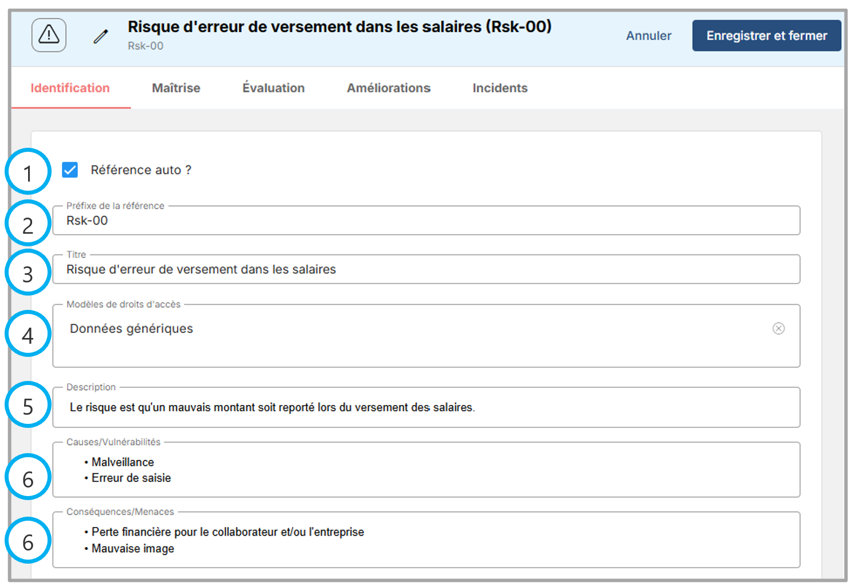Open the Maîtrise tab
This screenshot has height=586, width=851.
pos(176,88)
